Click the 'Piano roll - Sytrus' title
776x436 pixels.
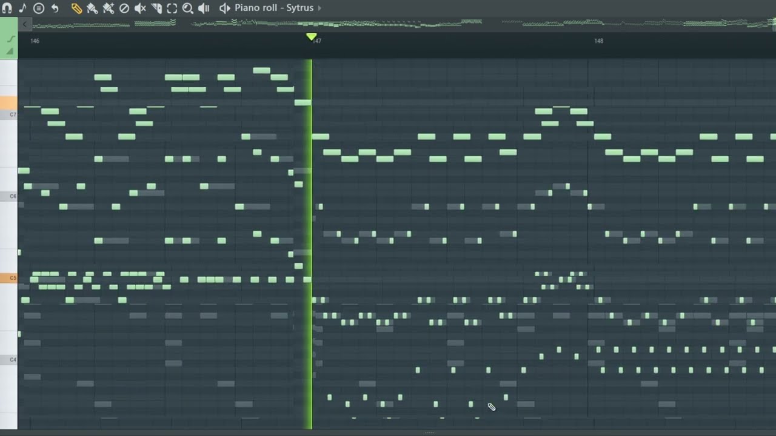(274, 8)
